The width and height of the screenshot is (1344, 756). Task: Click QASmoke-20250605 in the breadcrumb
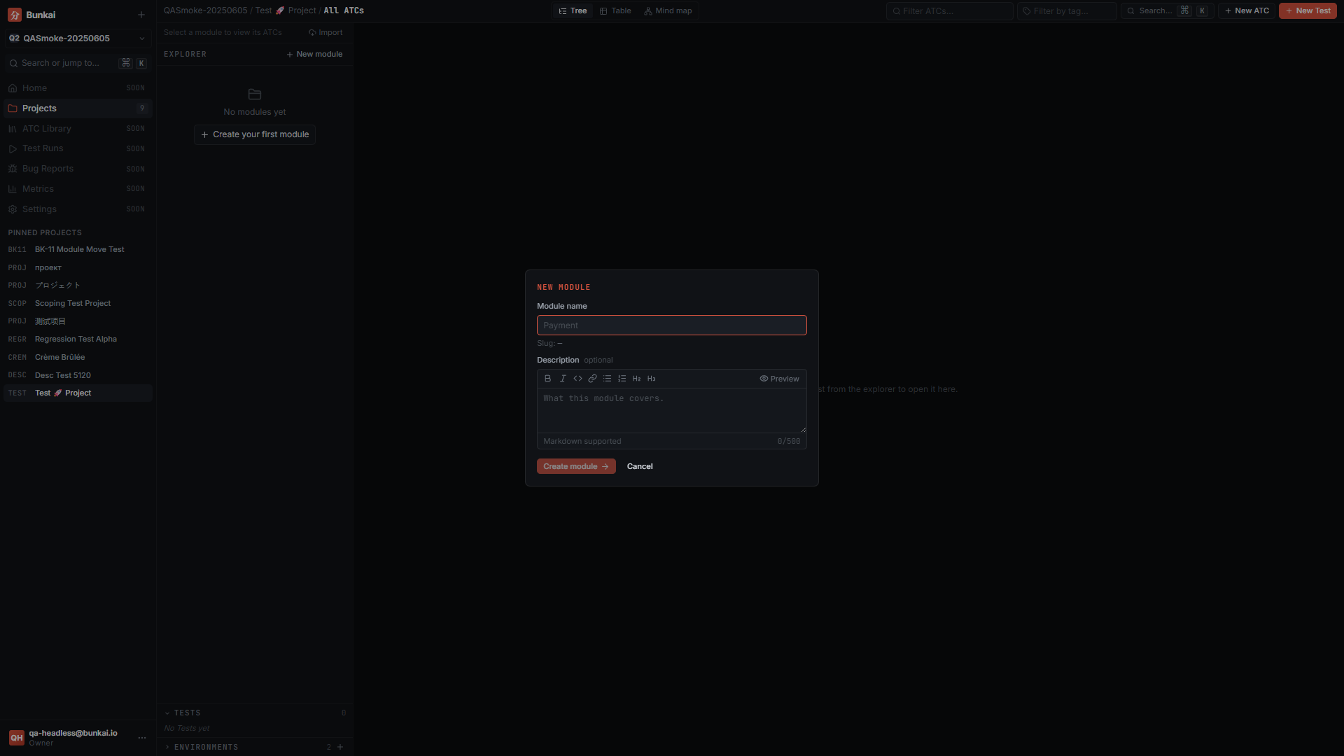tap(205, 11)
